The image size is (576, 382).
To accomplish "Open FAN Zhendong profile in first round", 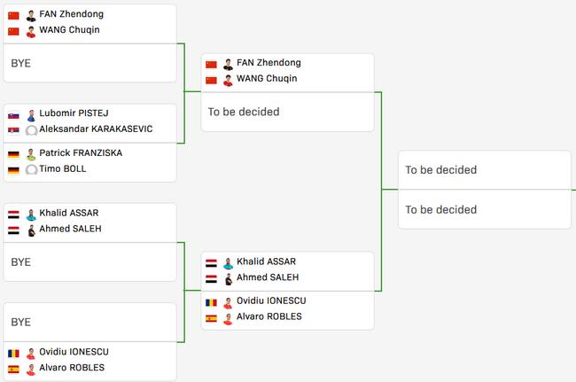I will pyautogui.click(x=71, y=14).
